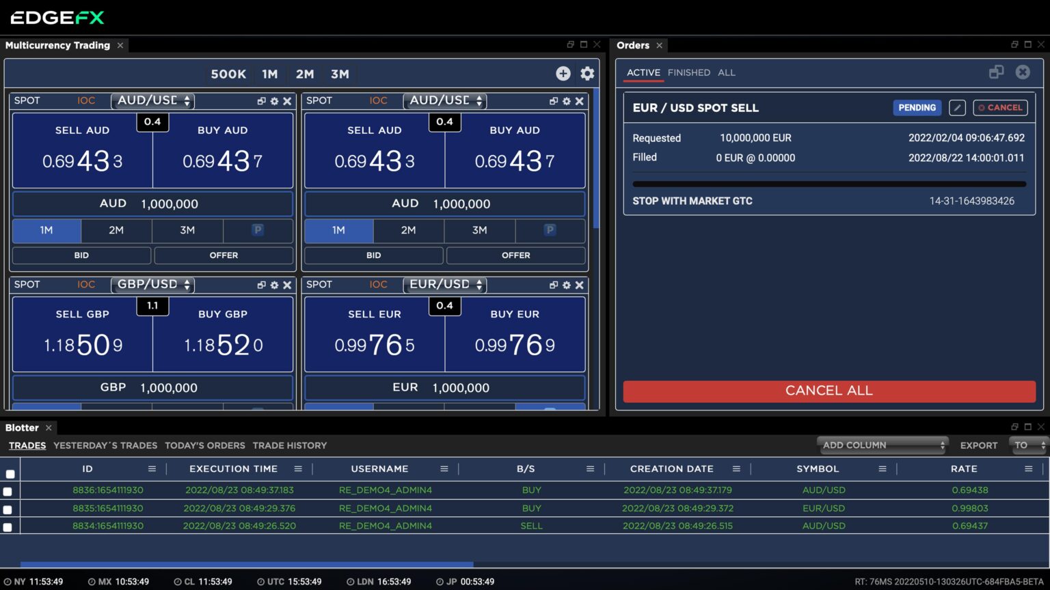Duplicate the Orders panel using its copy icon

(x=996, y=71)
